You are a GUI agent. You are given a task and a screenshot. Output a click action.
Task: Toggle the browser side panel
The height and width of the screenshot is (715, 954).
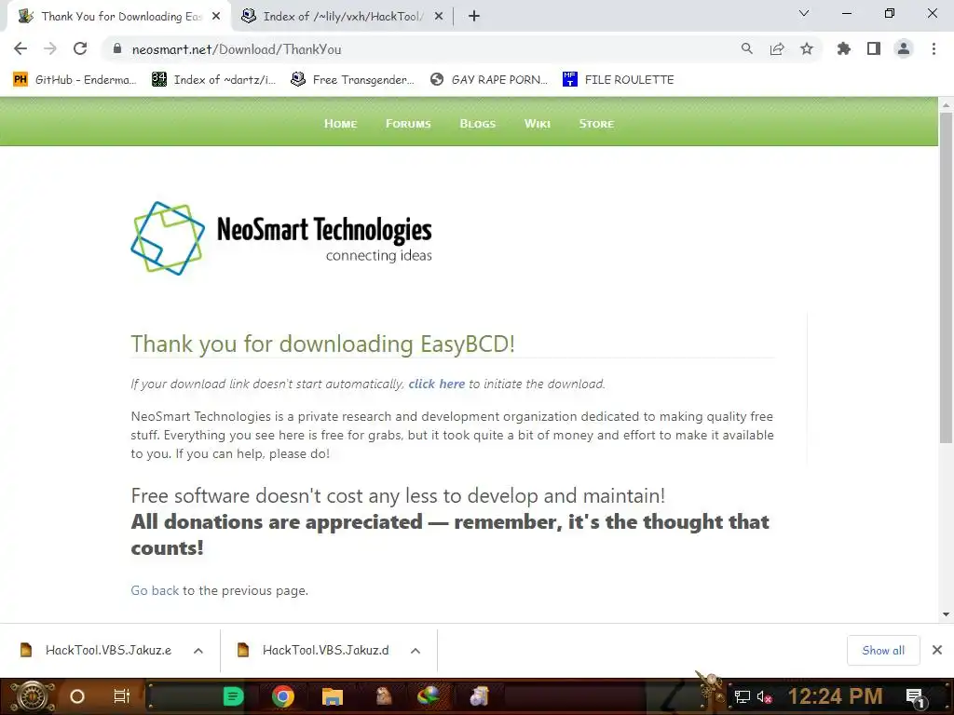click(874, 48)
